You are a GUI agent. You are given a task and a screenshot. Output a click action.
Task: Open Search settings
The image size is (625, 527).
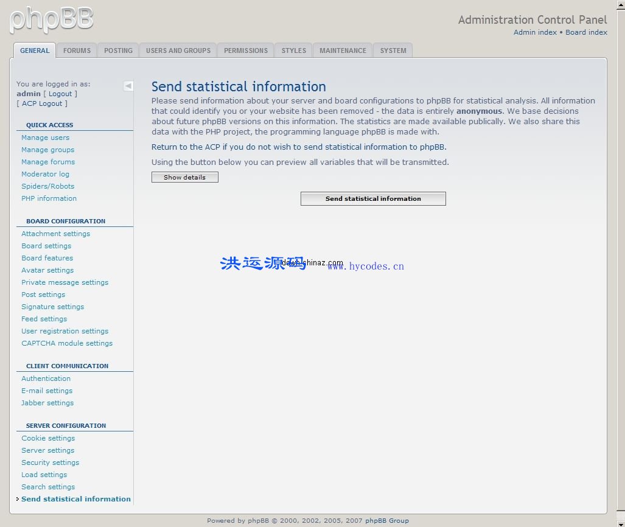[x=48, y=487]
